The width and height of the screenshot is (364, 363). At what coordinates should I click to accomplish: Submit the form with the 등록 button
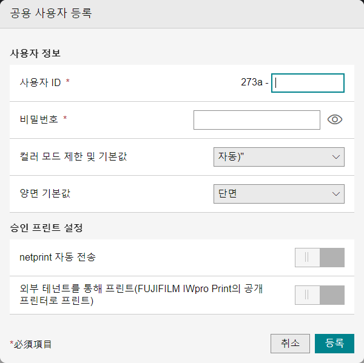pos(334,344)
